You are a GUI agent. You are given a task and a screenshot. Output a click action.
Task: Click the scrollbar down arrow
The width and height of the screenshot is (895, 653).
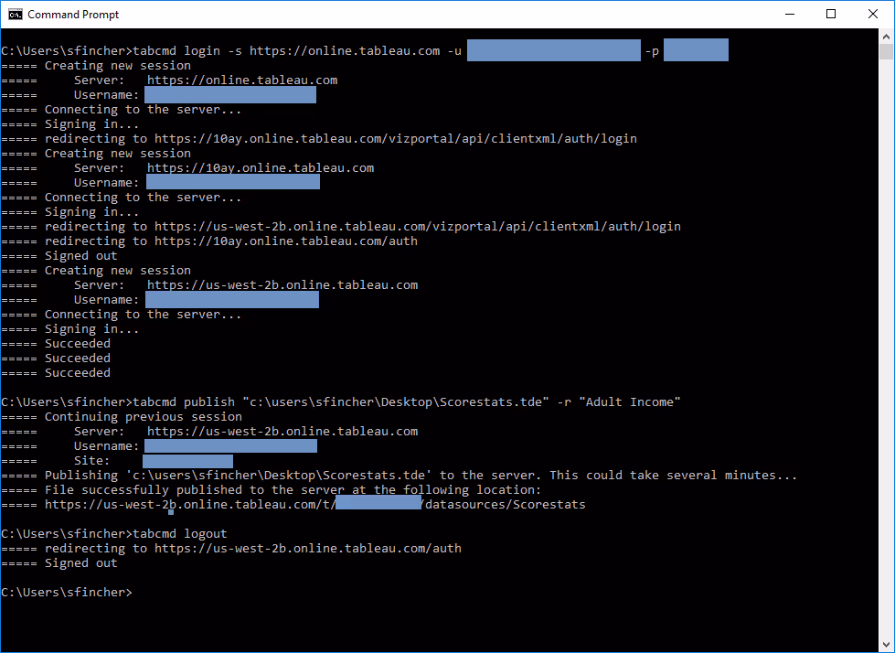[887, 644]
